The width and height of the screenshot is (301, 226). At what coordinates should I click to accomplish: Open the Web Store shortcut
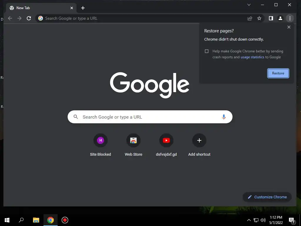[133, 145]
